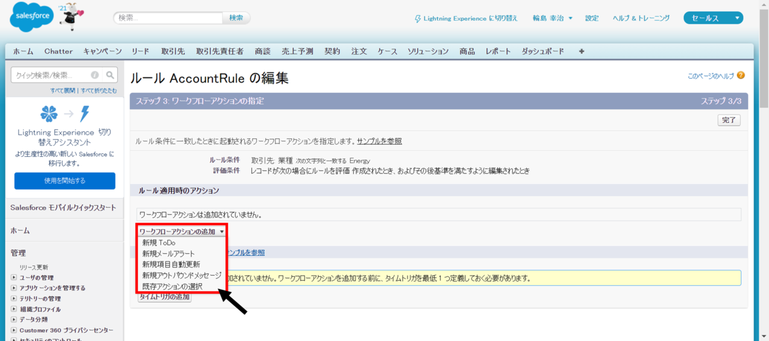Open the レポート tab
This screenshot has height=341, width=769.
click(499, 51)
